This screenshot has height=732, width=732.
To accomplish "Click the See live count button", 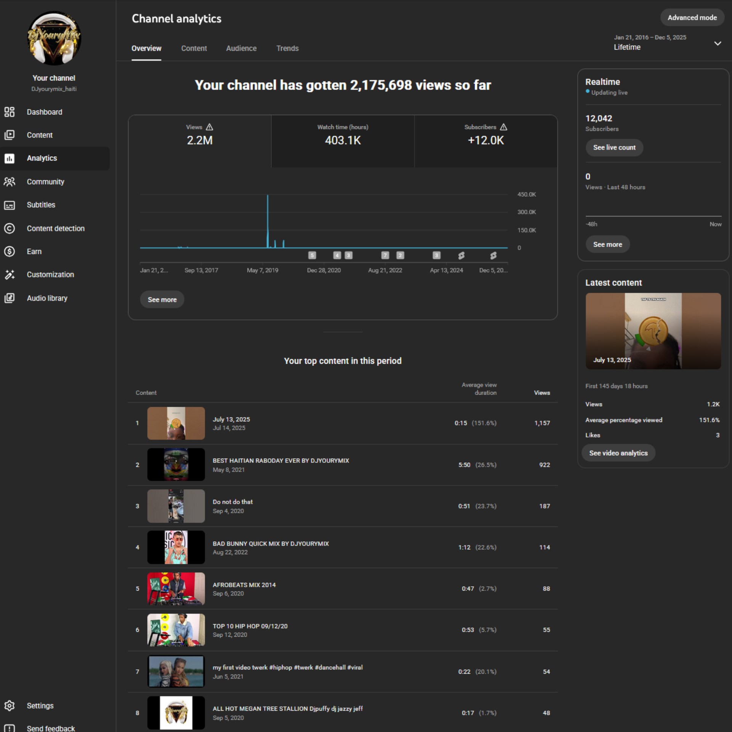I will 614,148.
